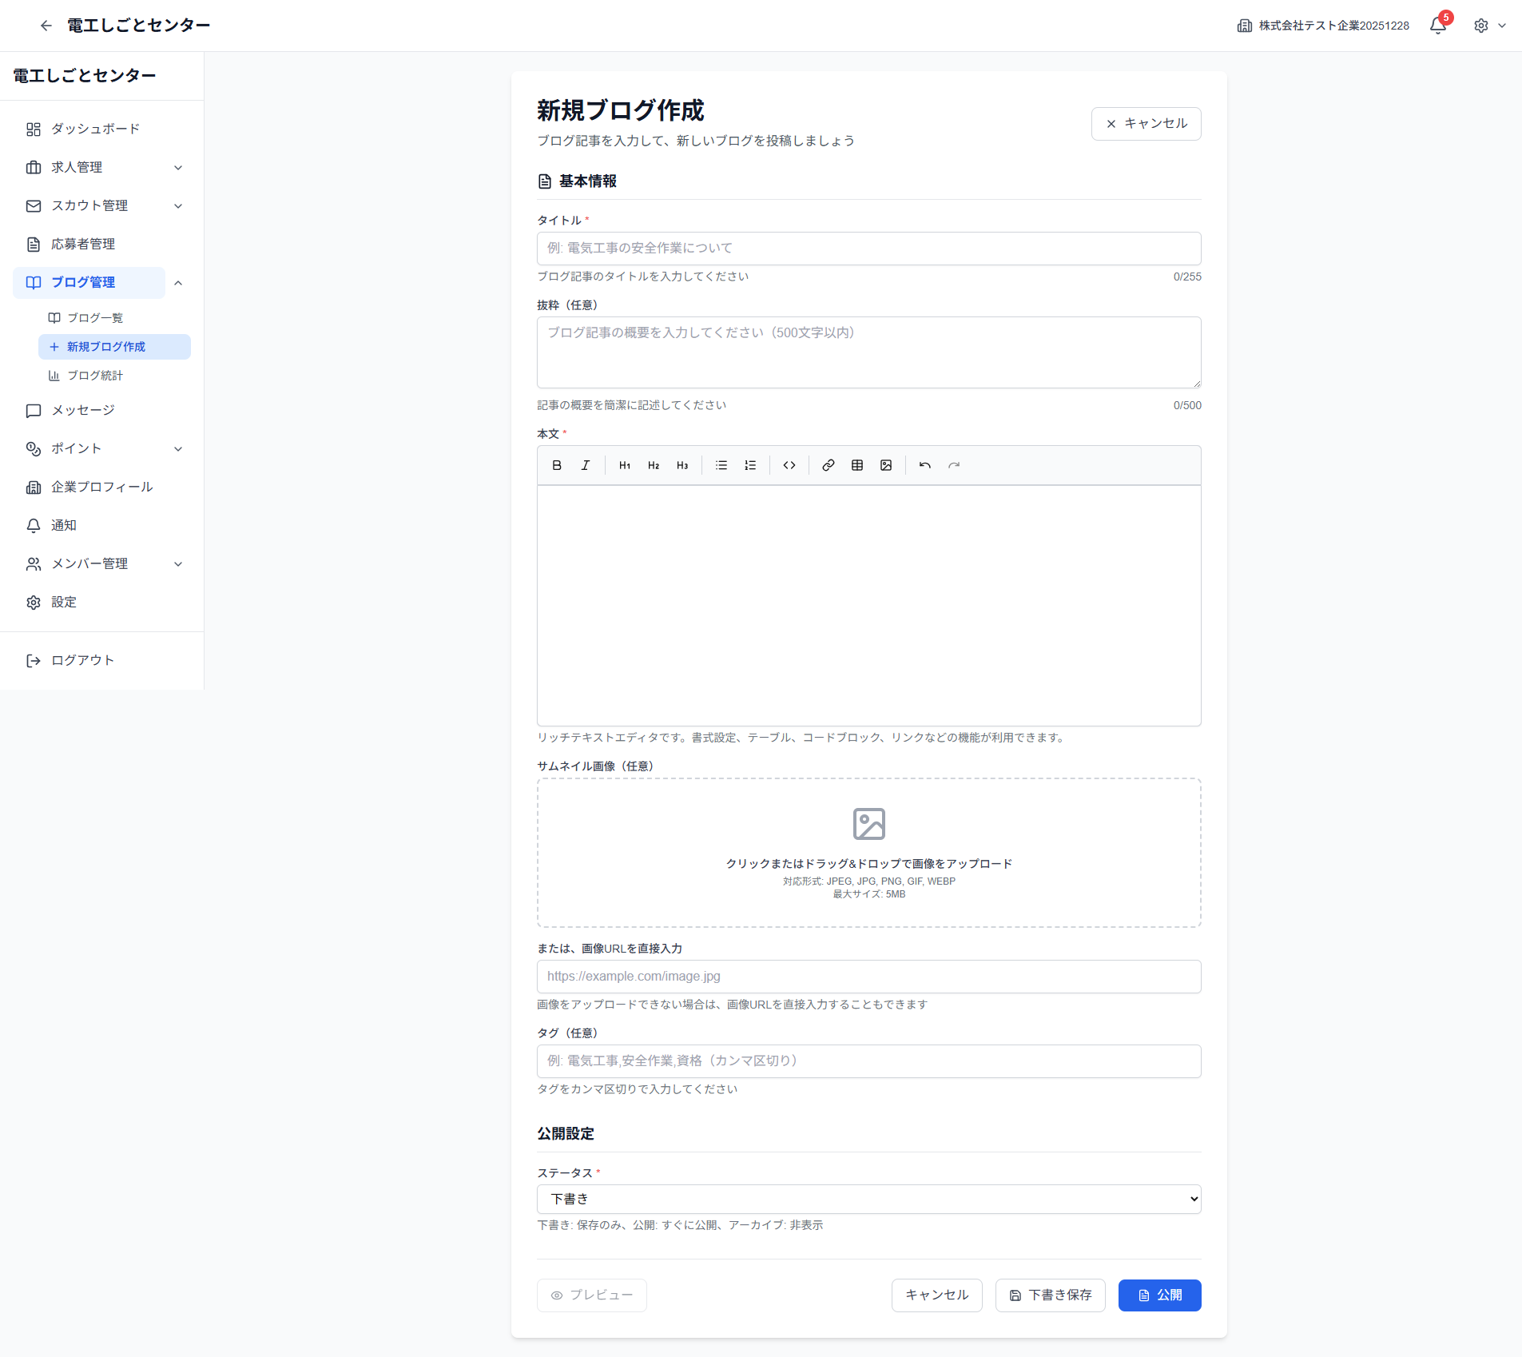Collapse the ブログ管理 sidebar section
This screenshot has width=1522, height=1357.
pos(178,283)
